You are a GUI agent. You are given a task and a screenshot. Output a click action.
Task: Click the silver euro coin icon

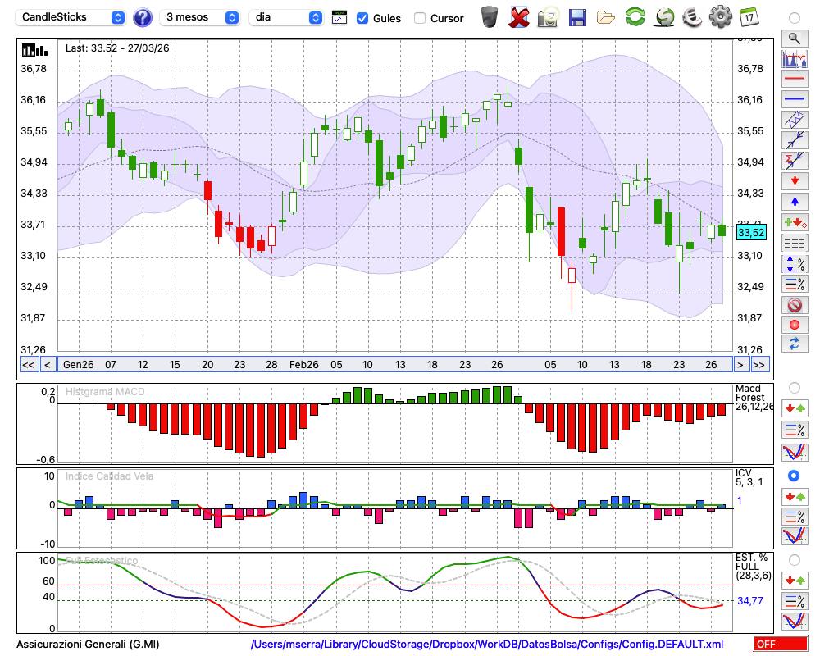pyautogui.click(x=692, y=16)
